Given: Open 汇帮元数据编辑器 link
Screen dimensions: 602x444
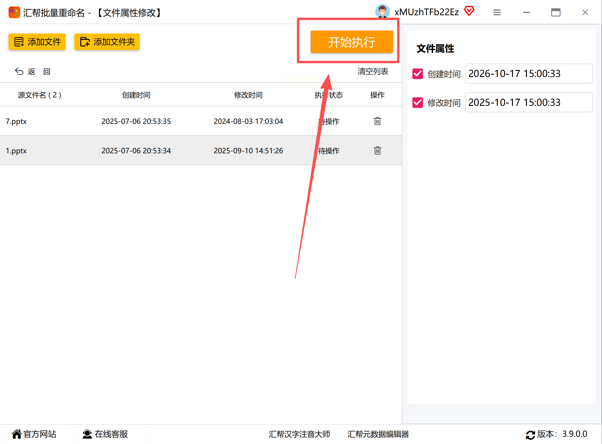Looking at the screenshot, I should pos(378,434).
